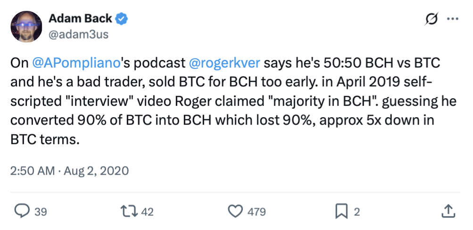
Task: Open the three-dot More options menu
Action: tap(452, 19)
